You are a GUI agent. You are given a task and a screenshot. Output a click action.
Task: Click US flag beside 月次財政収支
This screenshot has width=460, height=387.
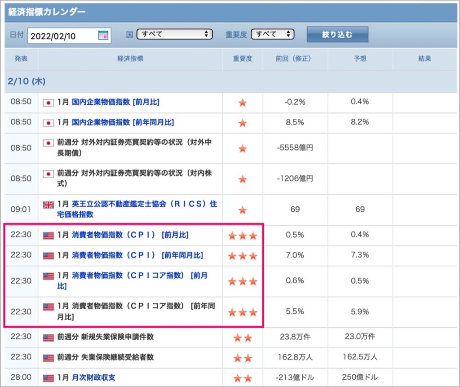[49, 378]
